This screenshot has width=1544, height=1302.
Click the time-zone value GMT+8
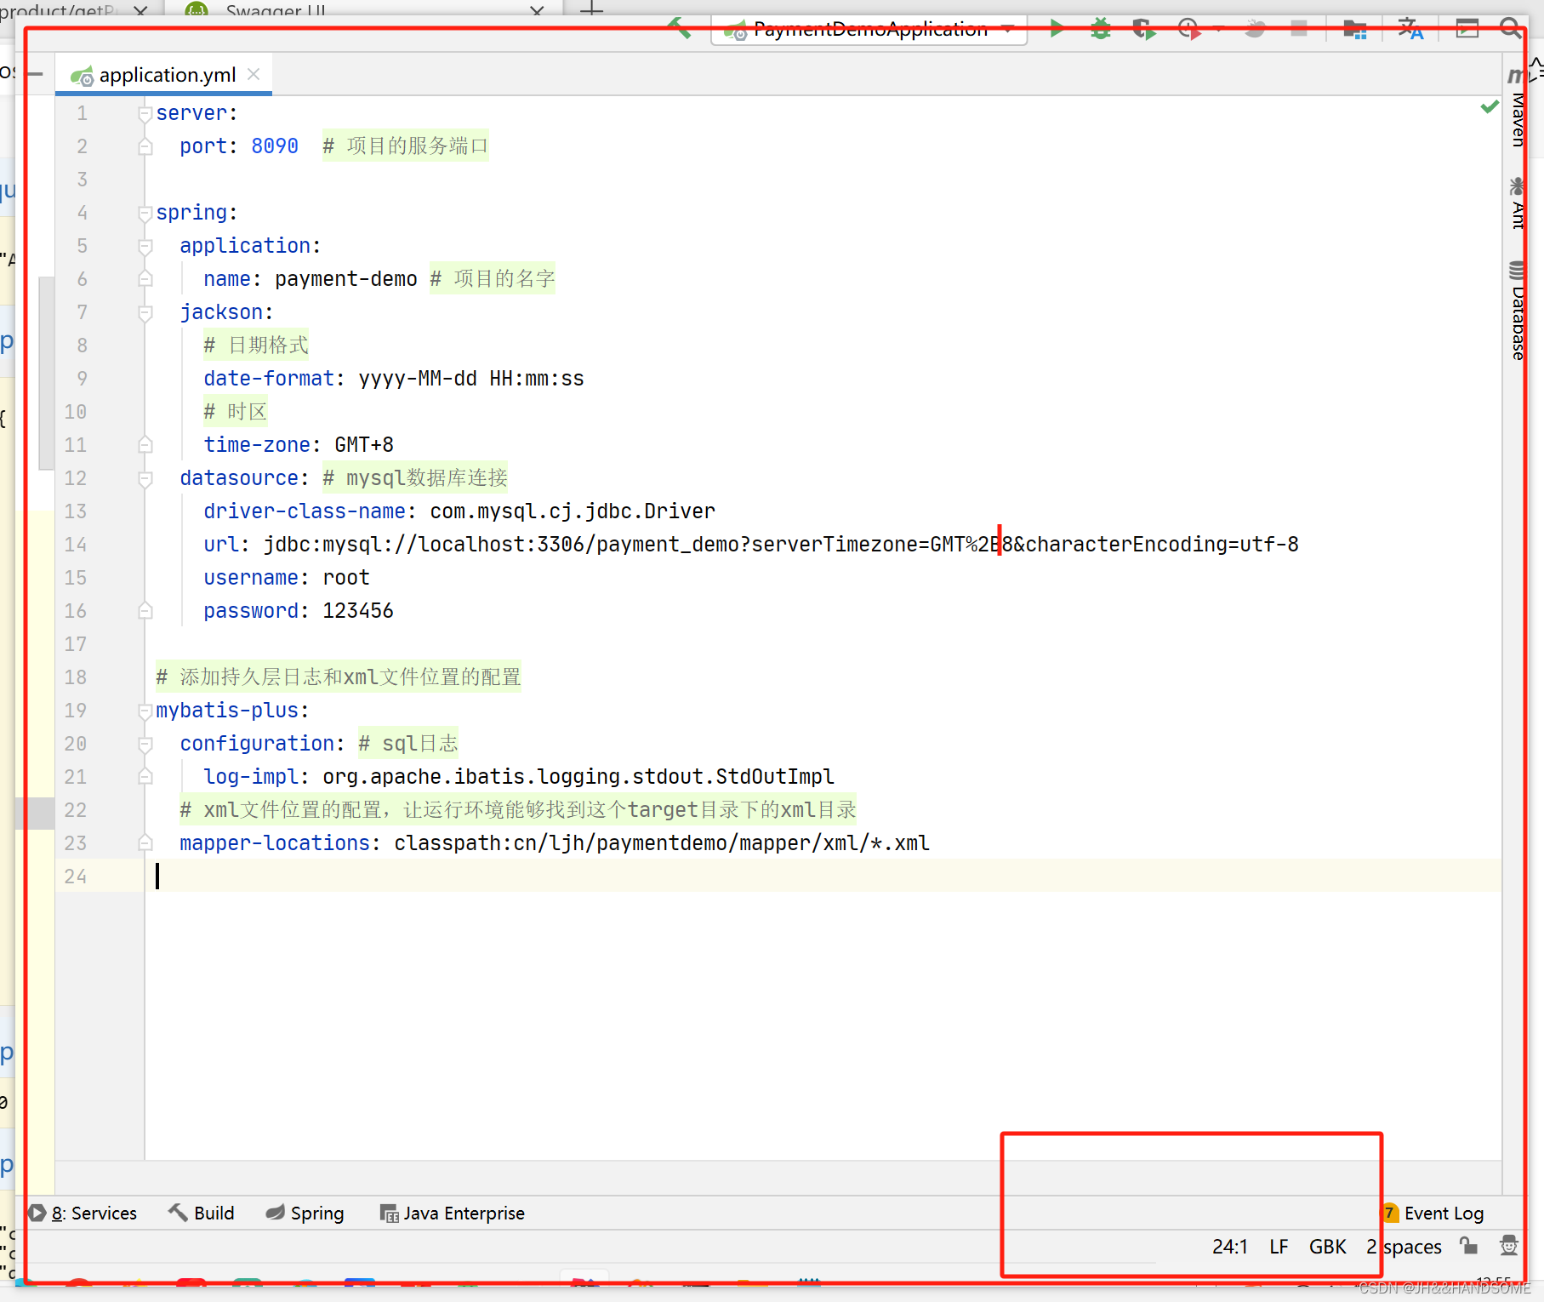click(364, 445)
